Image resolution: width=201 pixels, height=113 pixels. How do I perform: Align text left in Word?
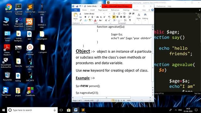pos(114,17)
